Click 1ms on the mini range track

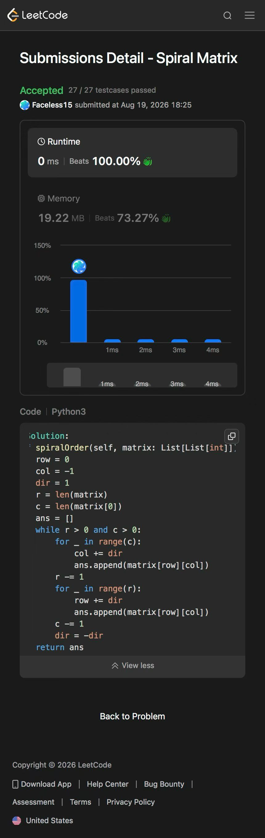tap(107, 384)
